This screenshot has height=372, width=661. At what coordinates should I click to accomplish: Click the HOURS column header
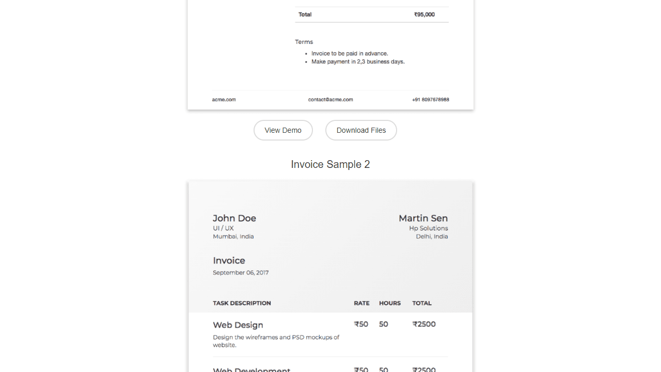390,303
